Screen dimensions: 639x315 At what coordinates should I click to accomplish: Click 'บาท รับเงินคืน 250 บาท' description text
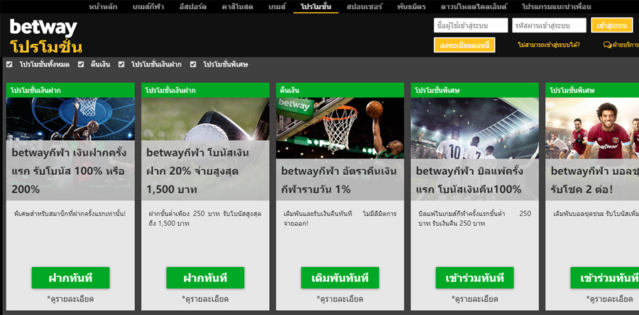pyautogui.click(x=452, y=224)
